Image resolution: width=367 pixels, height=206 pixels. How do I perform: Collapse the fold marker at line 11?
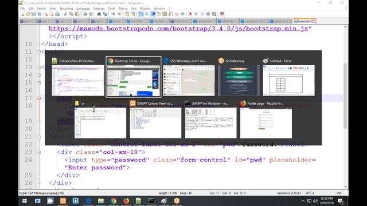coord(39,51)
